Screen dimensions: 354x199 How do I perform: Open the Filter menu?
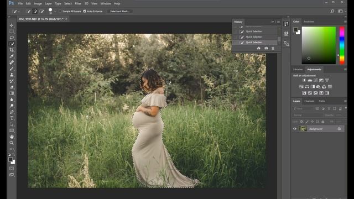78,4
